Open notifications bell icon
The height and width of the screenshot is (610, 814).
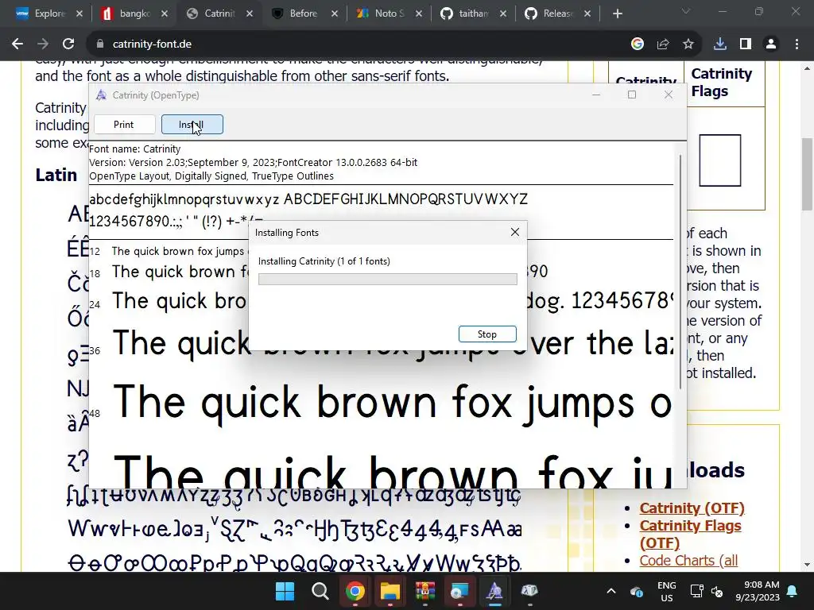pyautogui.click(x=793, y=591)
